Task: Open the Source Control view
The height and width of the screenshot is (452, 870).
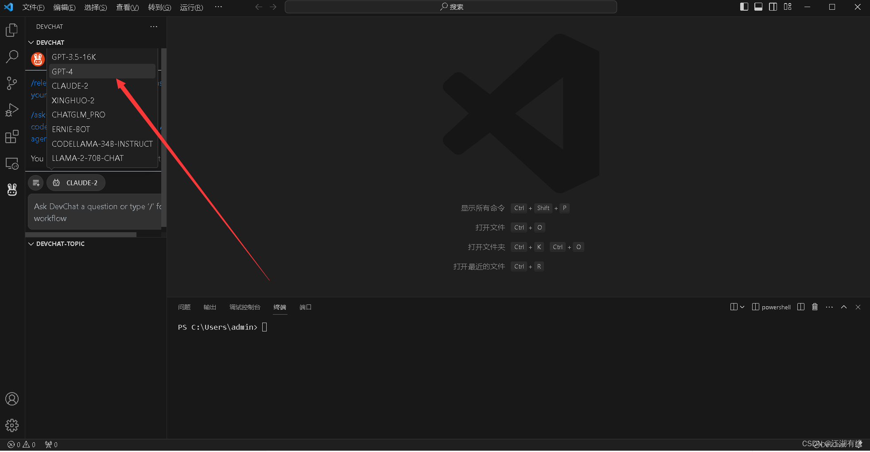Action: (x=12, y=83)
